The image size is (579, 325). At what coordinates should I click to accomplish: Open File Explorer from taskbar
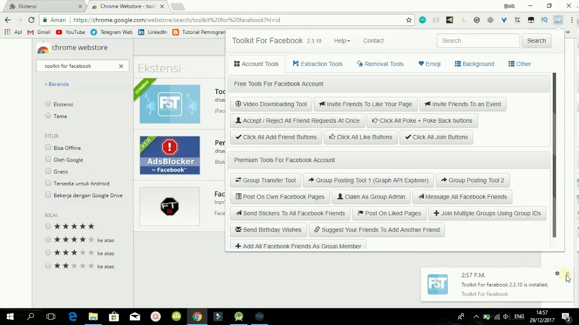tap(93, 316)
